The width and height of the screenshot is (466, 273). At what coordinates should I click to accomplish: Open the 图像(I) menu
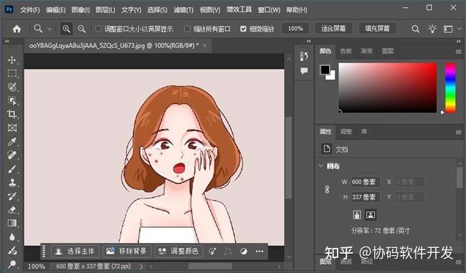(80, 10)
